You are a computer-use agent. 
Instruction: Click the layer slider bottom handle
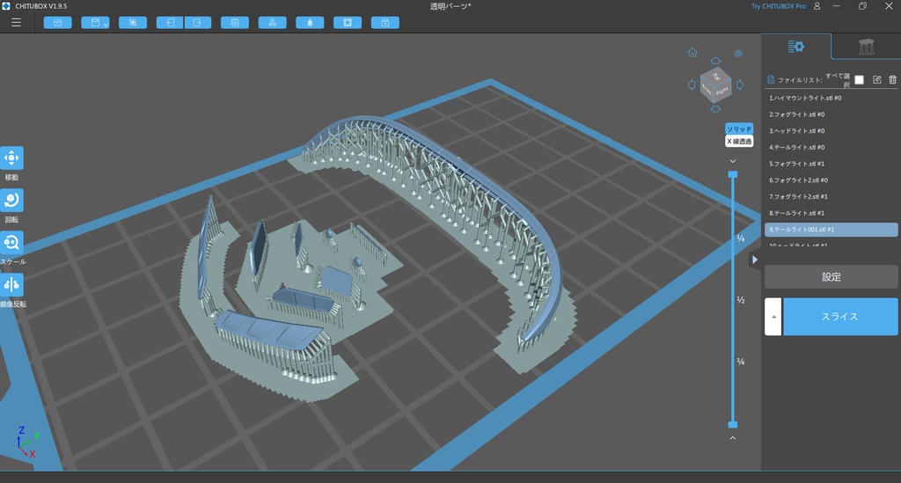coord(733,424)
